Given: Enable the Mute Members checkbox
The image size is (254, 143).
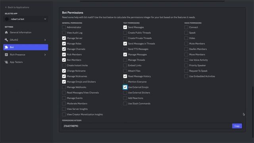Looking at the screenshot, I should (x=186, y=44).
